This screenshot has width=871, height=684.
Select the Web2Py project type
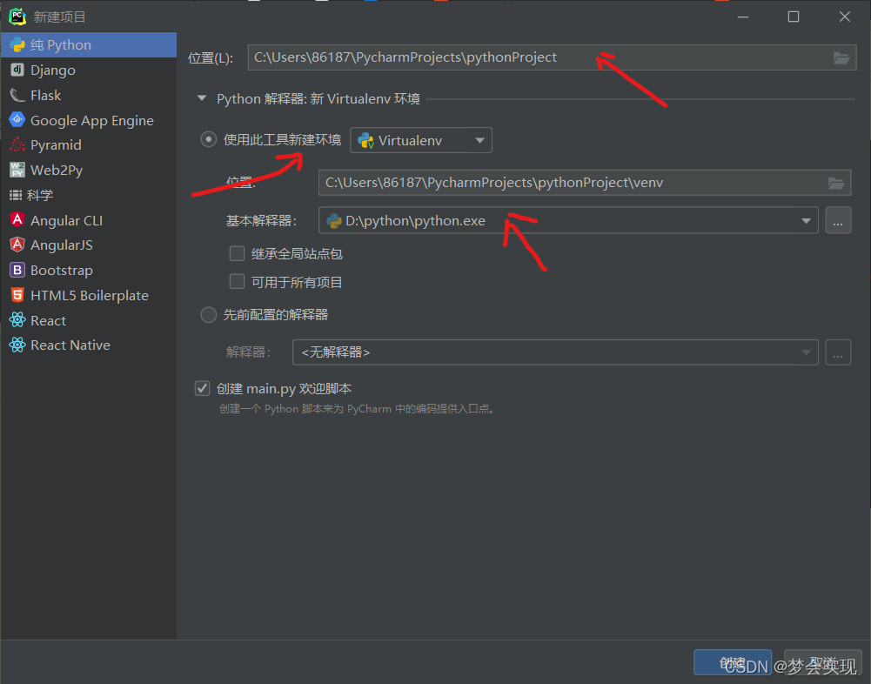click(x=89, y=170)
